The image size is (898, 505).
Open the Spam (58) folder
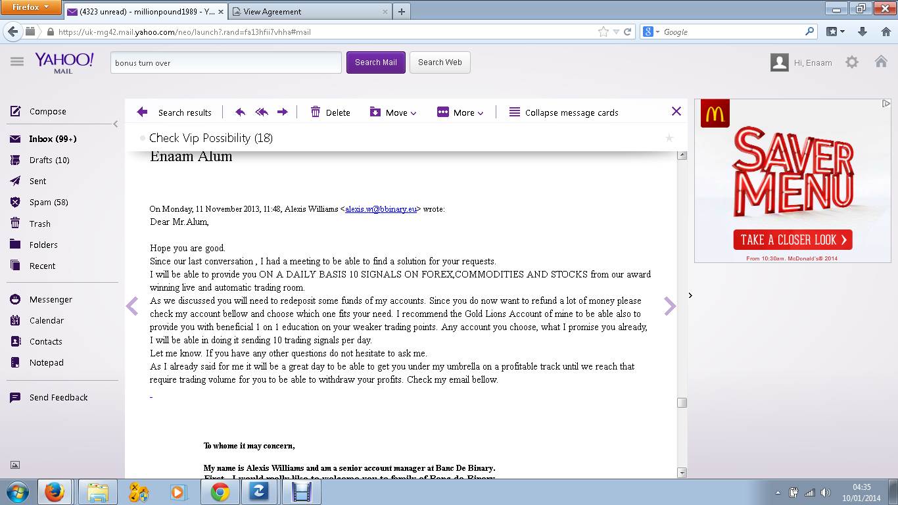[x=39, y=202]
